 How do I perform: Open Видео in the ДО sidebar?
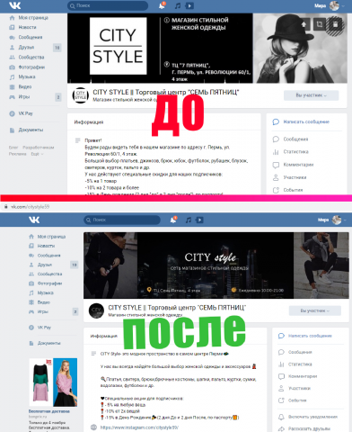click(20, 86)
